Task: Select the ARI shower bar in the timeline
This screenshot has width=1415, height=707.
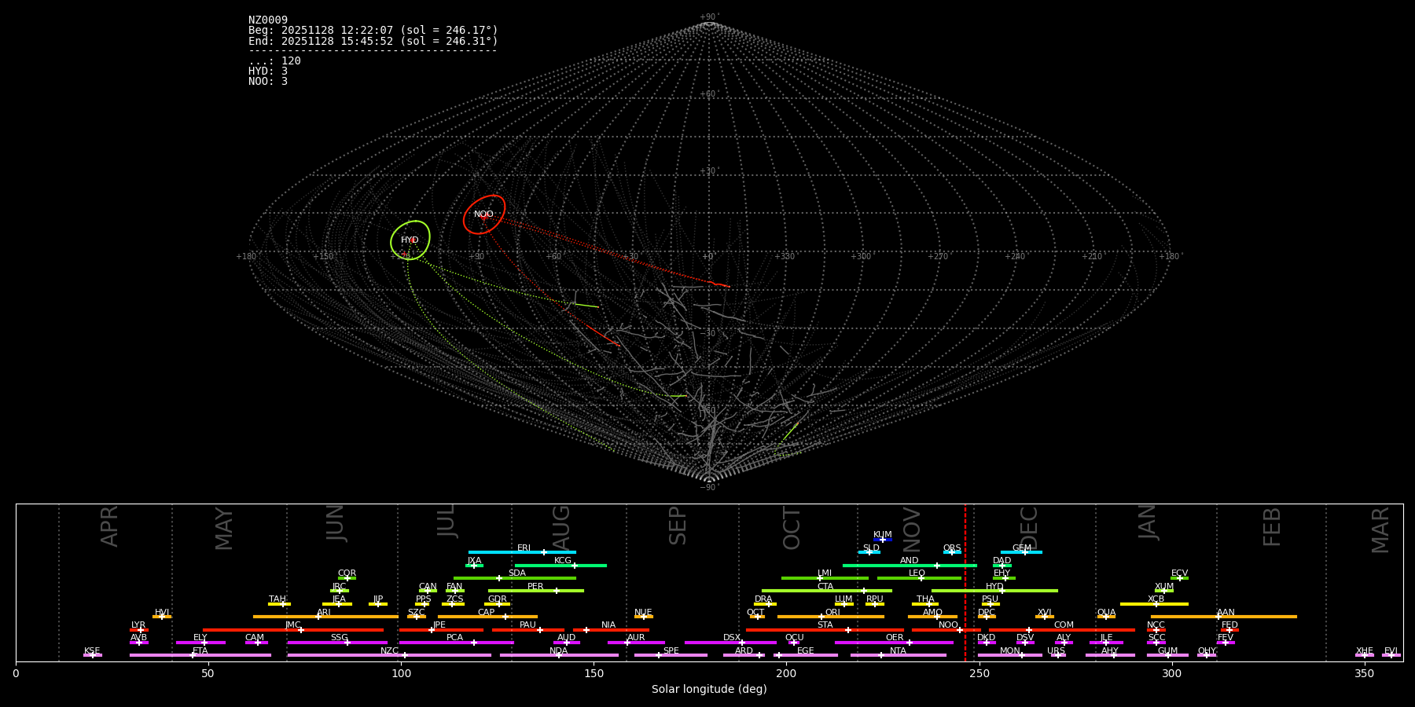Action: coord(325,617)
